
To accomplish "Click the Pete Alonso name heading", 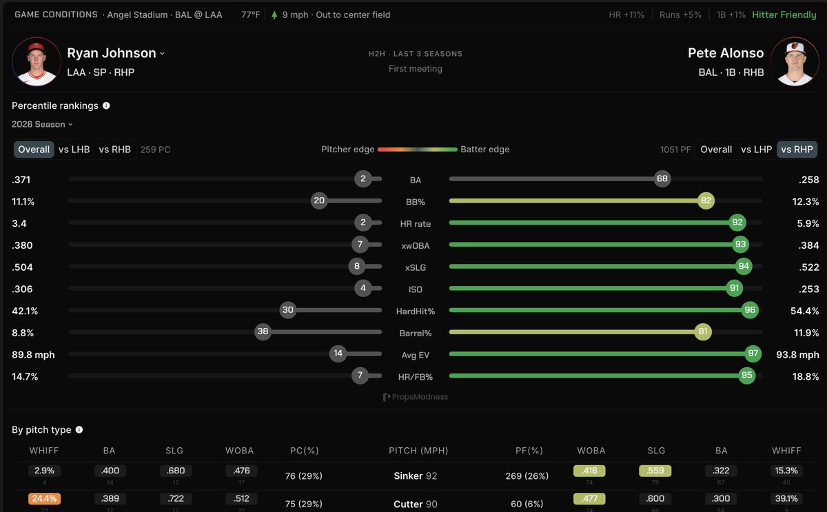I will click(726, 53).
